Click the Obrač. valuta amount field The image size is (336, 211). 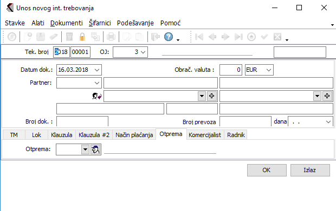[231, 70]
